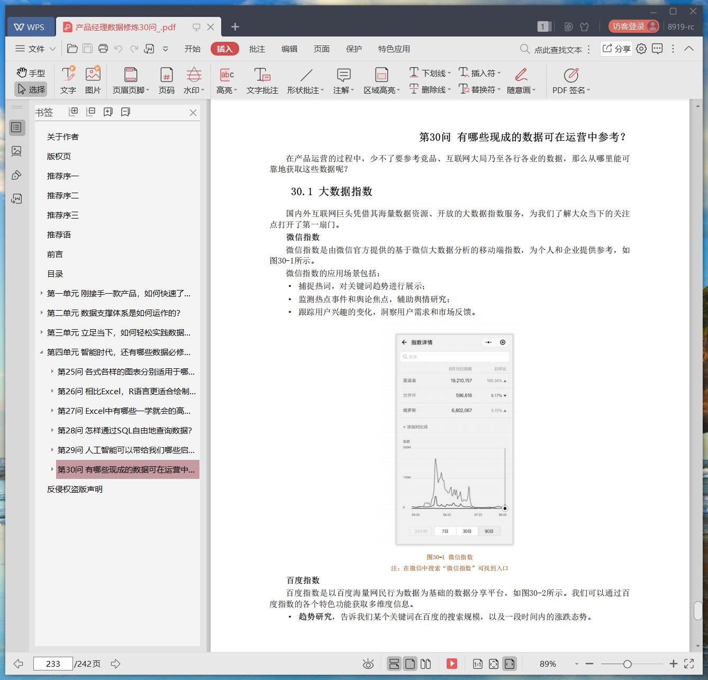Open the bookmark list icon in sidebar

pyautogui.click(x=16, y=128)
